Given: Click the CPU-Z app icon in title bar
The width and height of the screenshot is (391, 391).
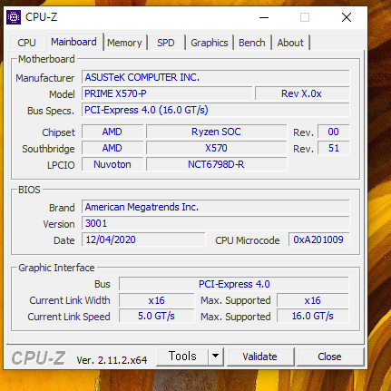Looking at the screenshot, I should coord(14,17).
